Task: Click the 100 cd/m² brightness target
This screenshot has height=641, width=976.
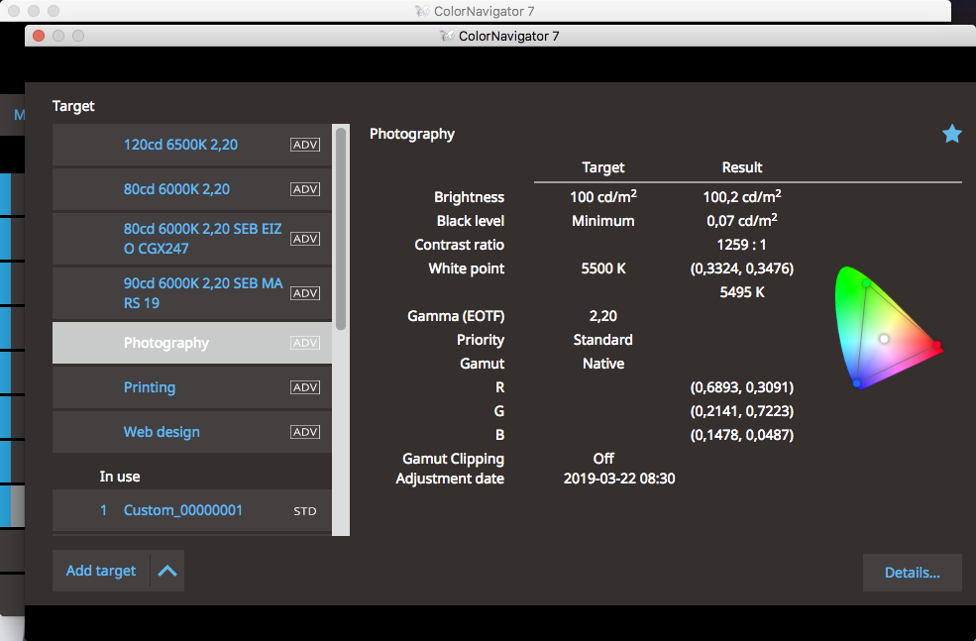Action: tap(603, 196)
